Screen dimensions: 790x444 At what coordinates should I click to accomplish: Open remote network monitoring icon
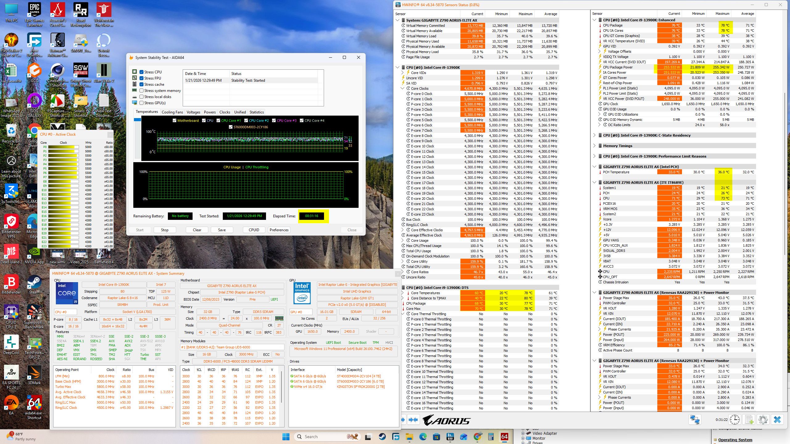pyautogui.click(x=695, y=420)
